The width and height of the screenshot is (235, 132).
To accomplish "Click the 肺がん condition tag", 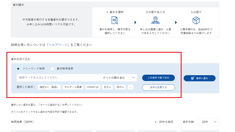I will [120, 87].
